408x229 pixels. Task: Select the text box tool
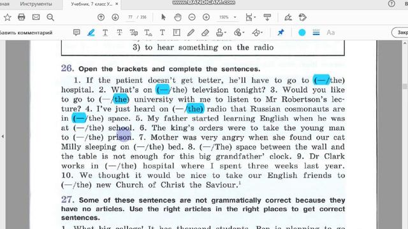(177, 32)
